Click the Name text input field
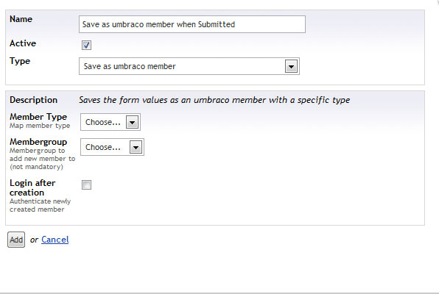439x294 pixels. click(192, 24)
